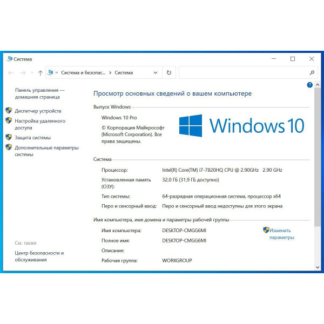Click "Перо и сенсорный ввод недоступны" value
This screenshot has height=324, width=324.
pyautogui.click(x=222, y=206)
